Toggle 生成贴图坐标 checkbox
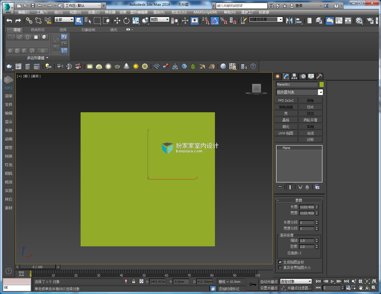 click(280, 262)
